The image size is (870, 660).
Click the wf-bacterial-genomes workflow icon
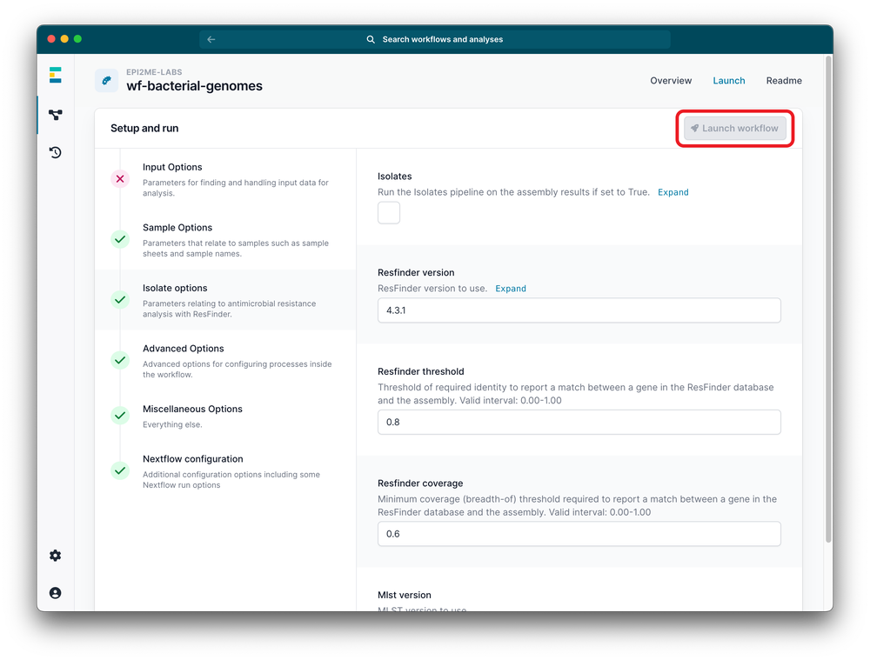coord(106,80)
